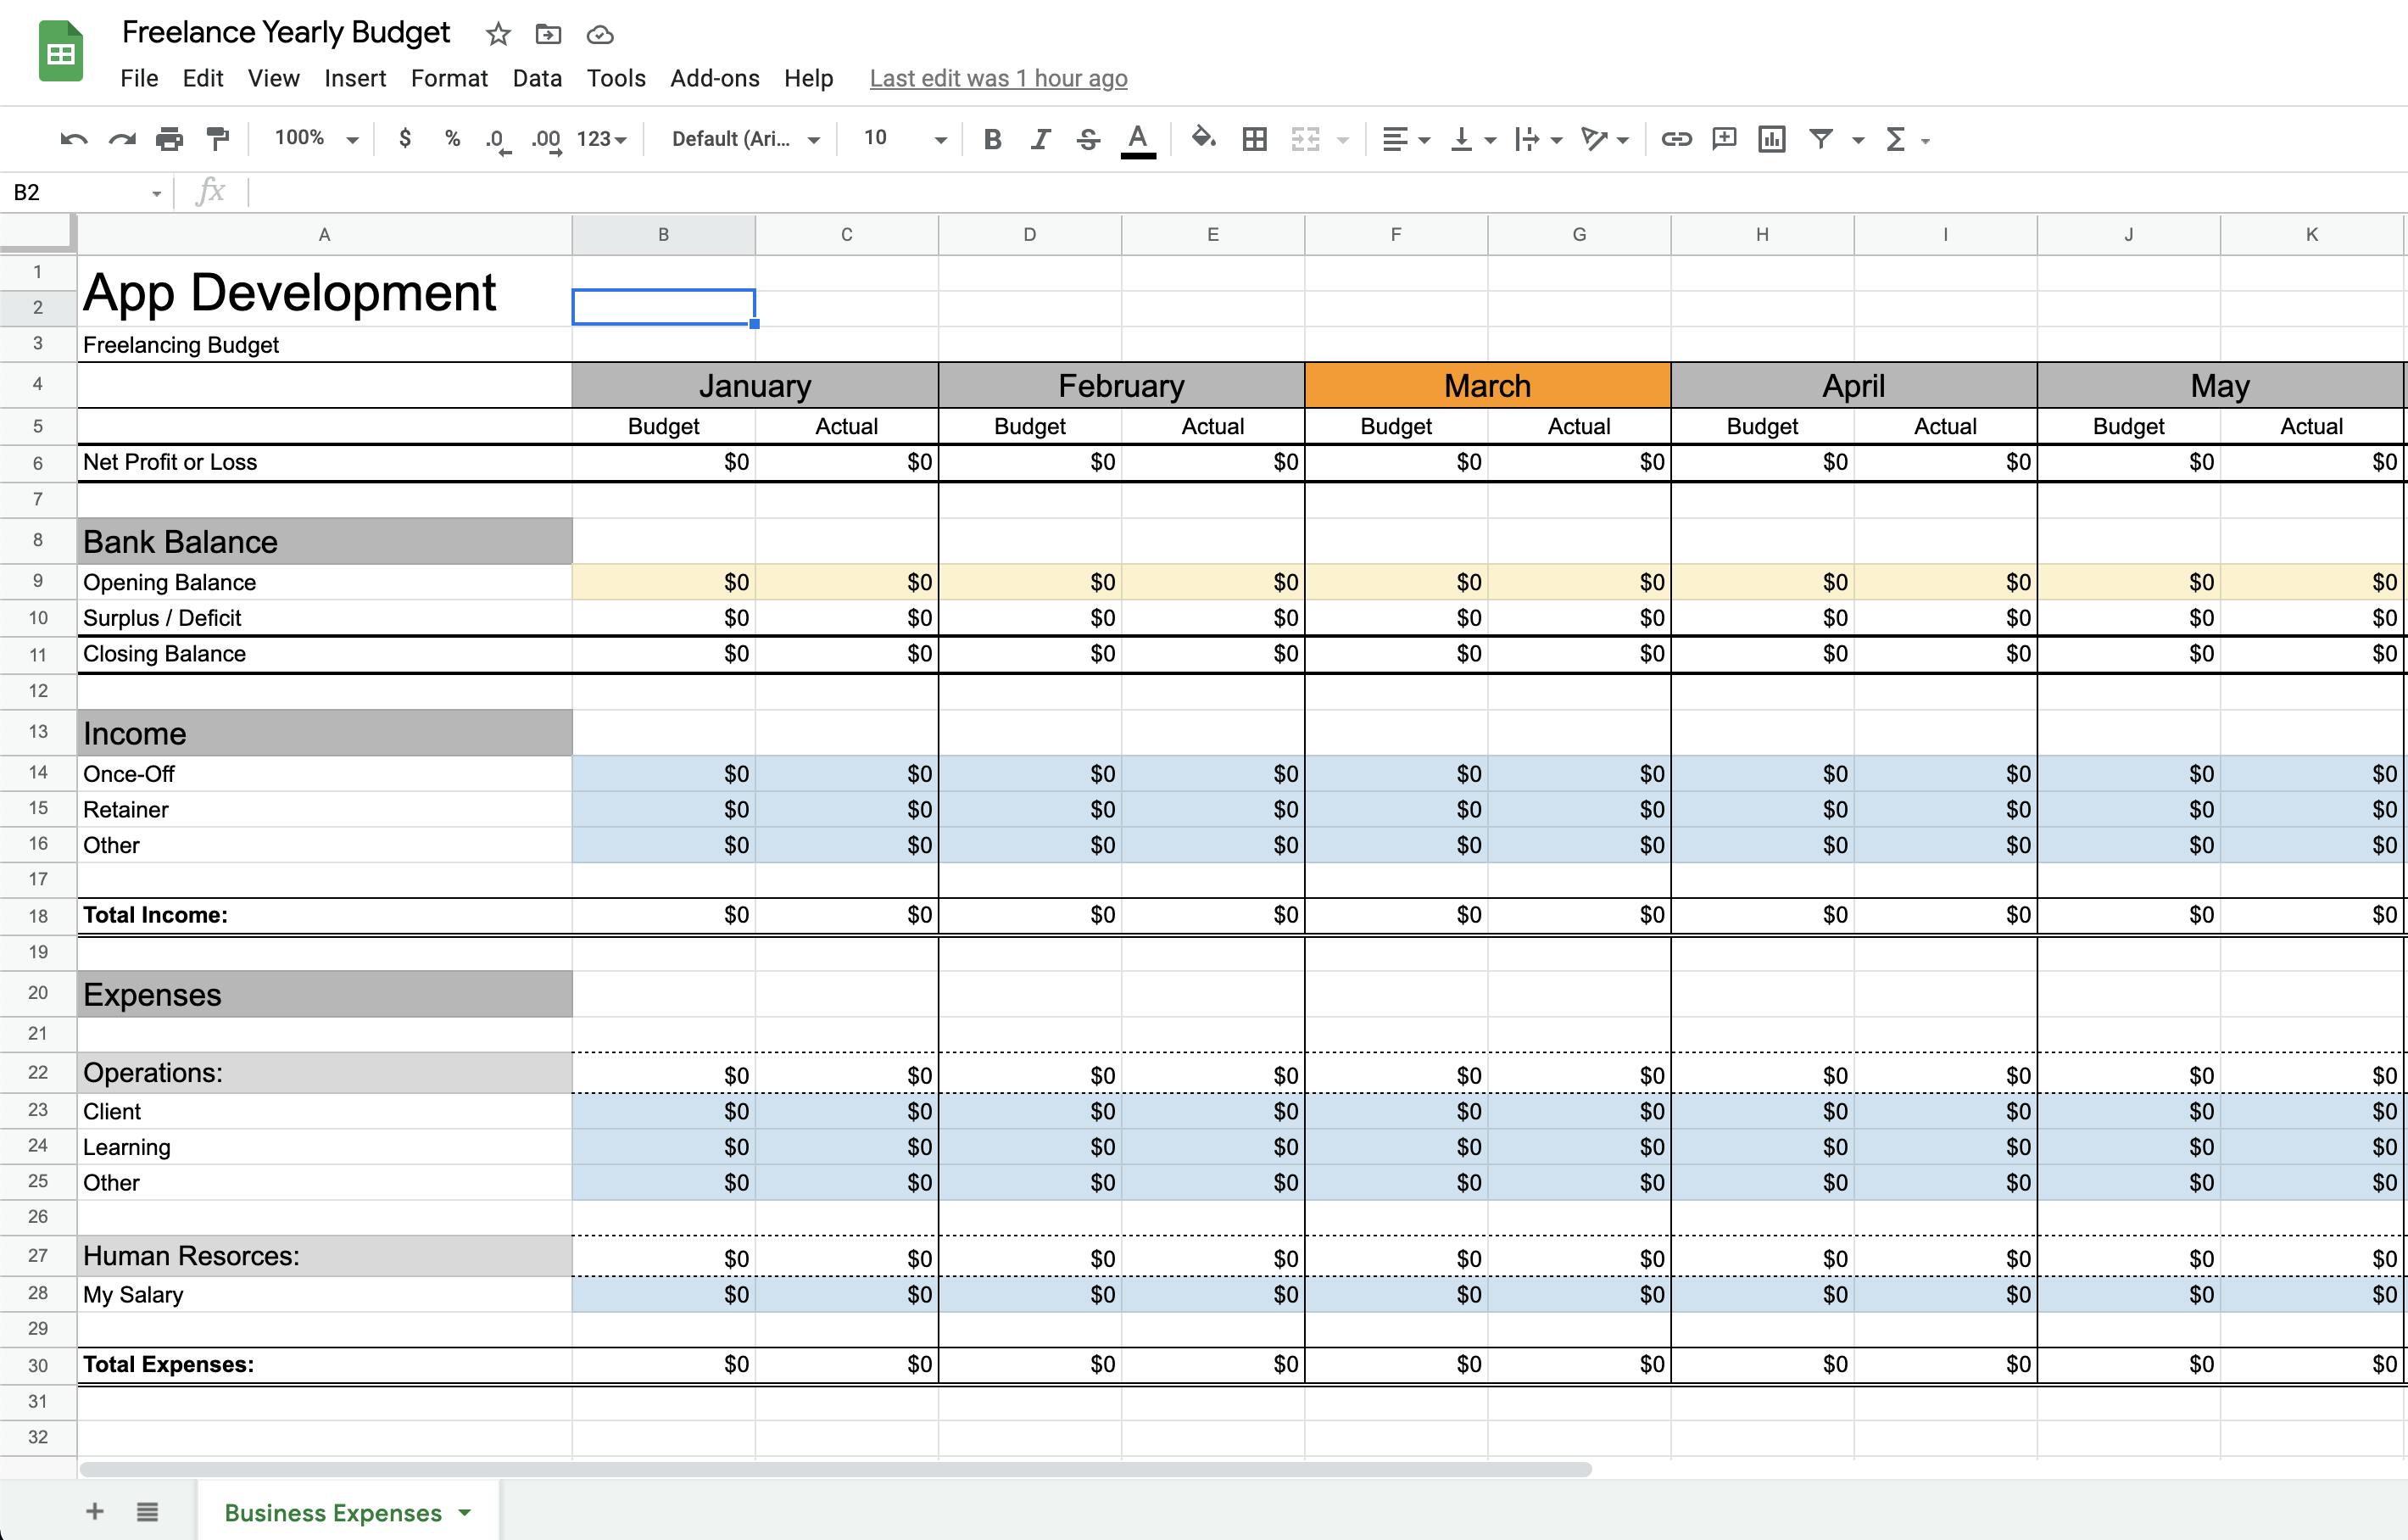
Task: Format as percent
Action: pos(452,139)
